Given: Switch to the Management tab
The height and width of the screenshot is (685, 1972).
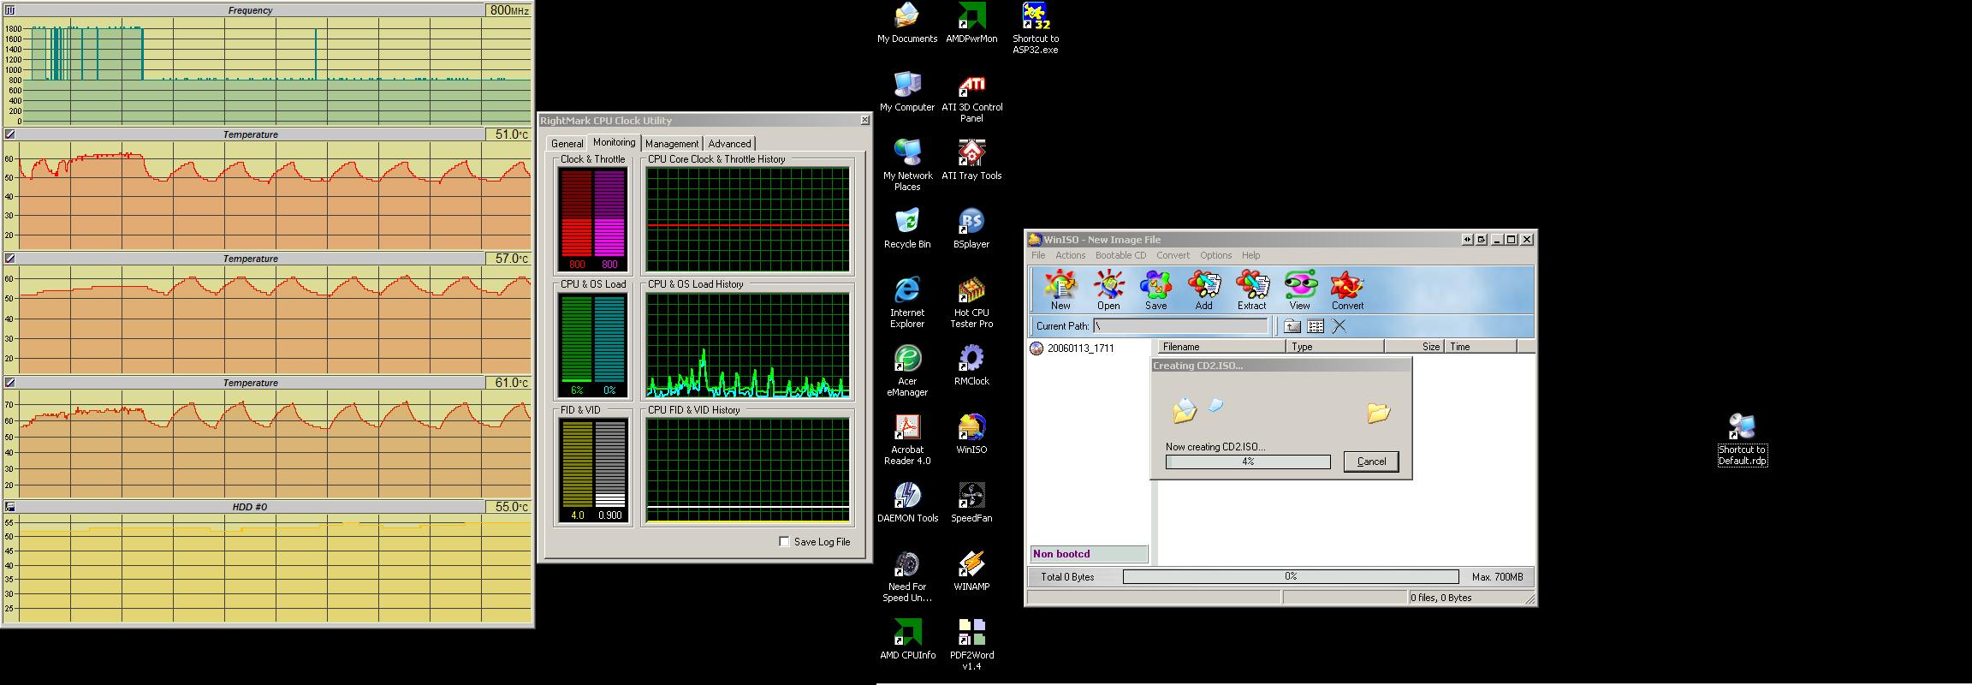Looking at the screenshot, I should [x=672, y=144].
